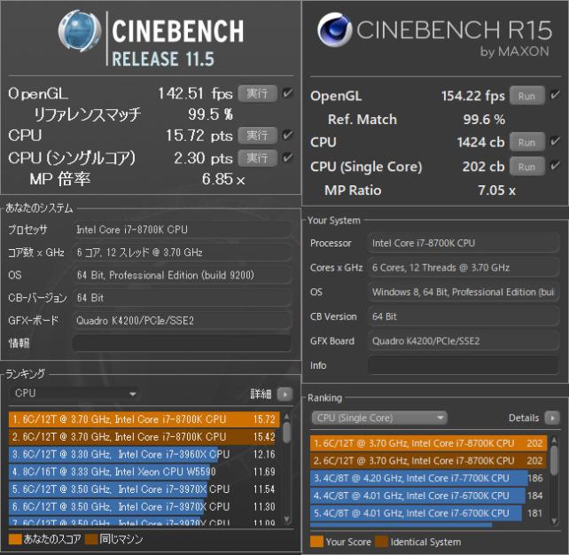Viewport: 569px width, 555px height.
Task: Click 実行 next to CPU 15.72 pts
Action: tap(258, 136)
